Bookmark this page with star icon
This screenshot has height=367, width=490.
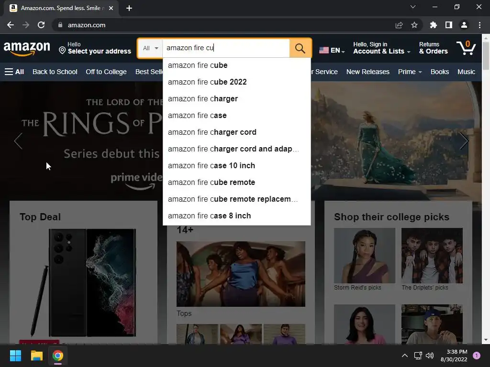click(x=414, y=25)
